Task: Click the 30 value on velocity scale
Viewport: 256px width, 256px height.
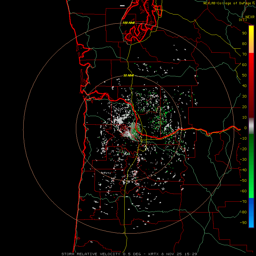Action: coord(244,96)
